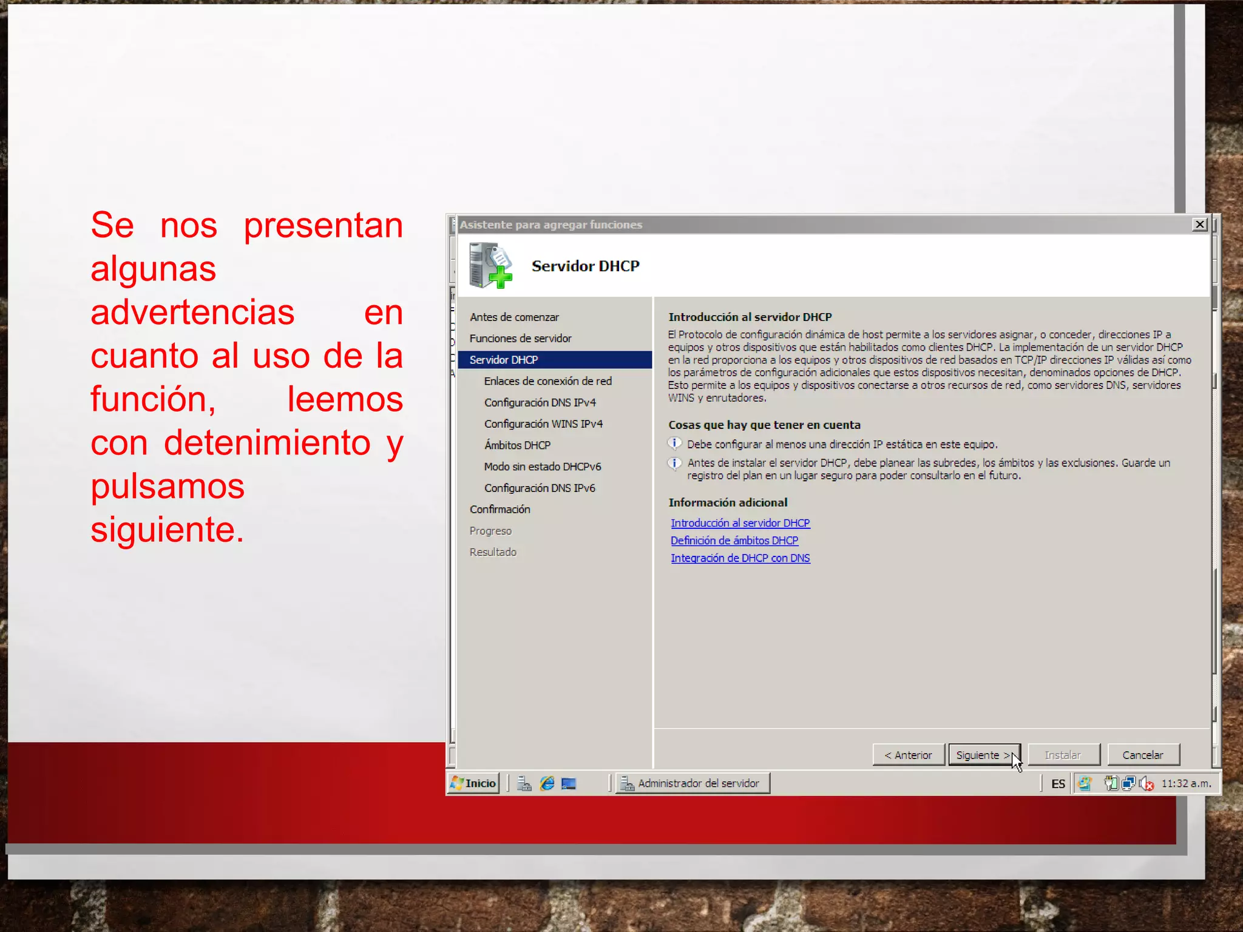The height and width of the screenshot is (932, 1243).
Task: Select Modo sin estado DHCPv6 step
Action: (542, 467)
